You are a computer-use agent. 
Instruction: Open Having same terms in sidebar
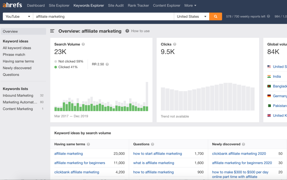point(18,61)
